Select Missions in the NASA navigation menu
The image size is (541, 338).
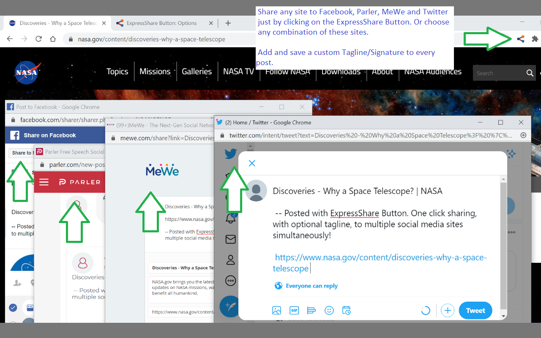tap(156, 71)
